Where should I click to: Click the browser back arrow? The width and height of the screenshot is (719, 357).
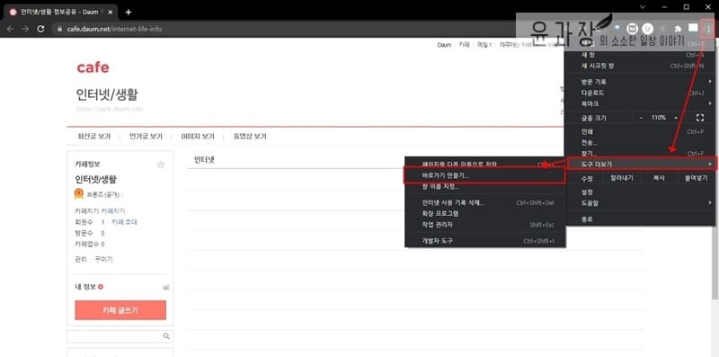coord(10,29)
